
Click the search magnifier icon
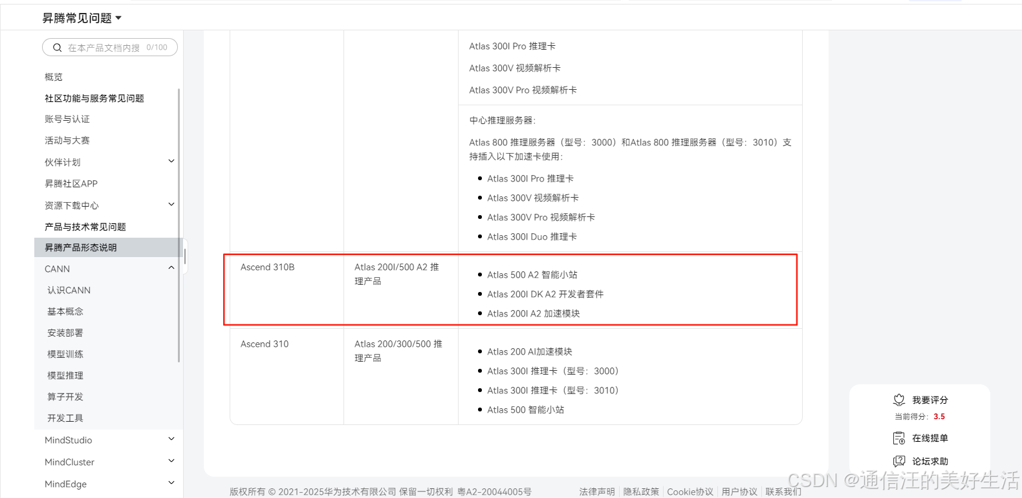click(57, 48)
